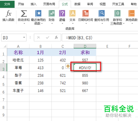Click cell containing 742

63,83
